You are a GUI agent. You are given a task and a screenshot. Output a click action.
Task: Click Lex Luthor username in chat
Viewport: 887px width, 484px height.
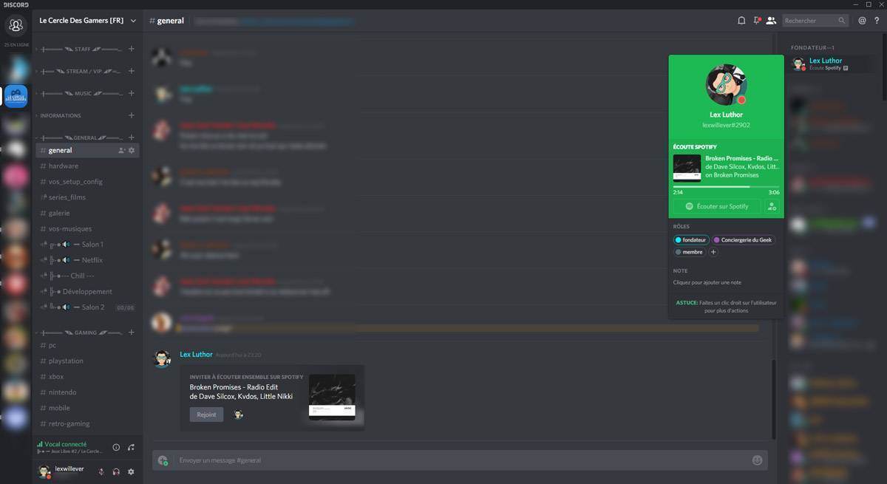[196, 355]
